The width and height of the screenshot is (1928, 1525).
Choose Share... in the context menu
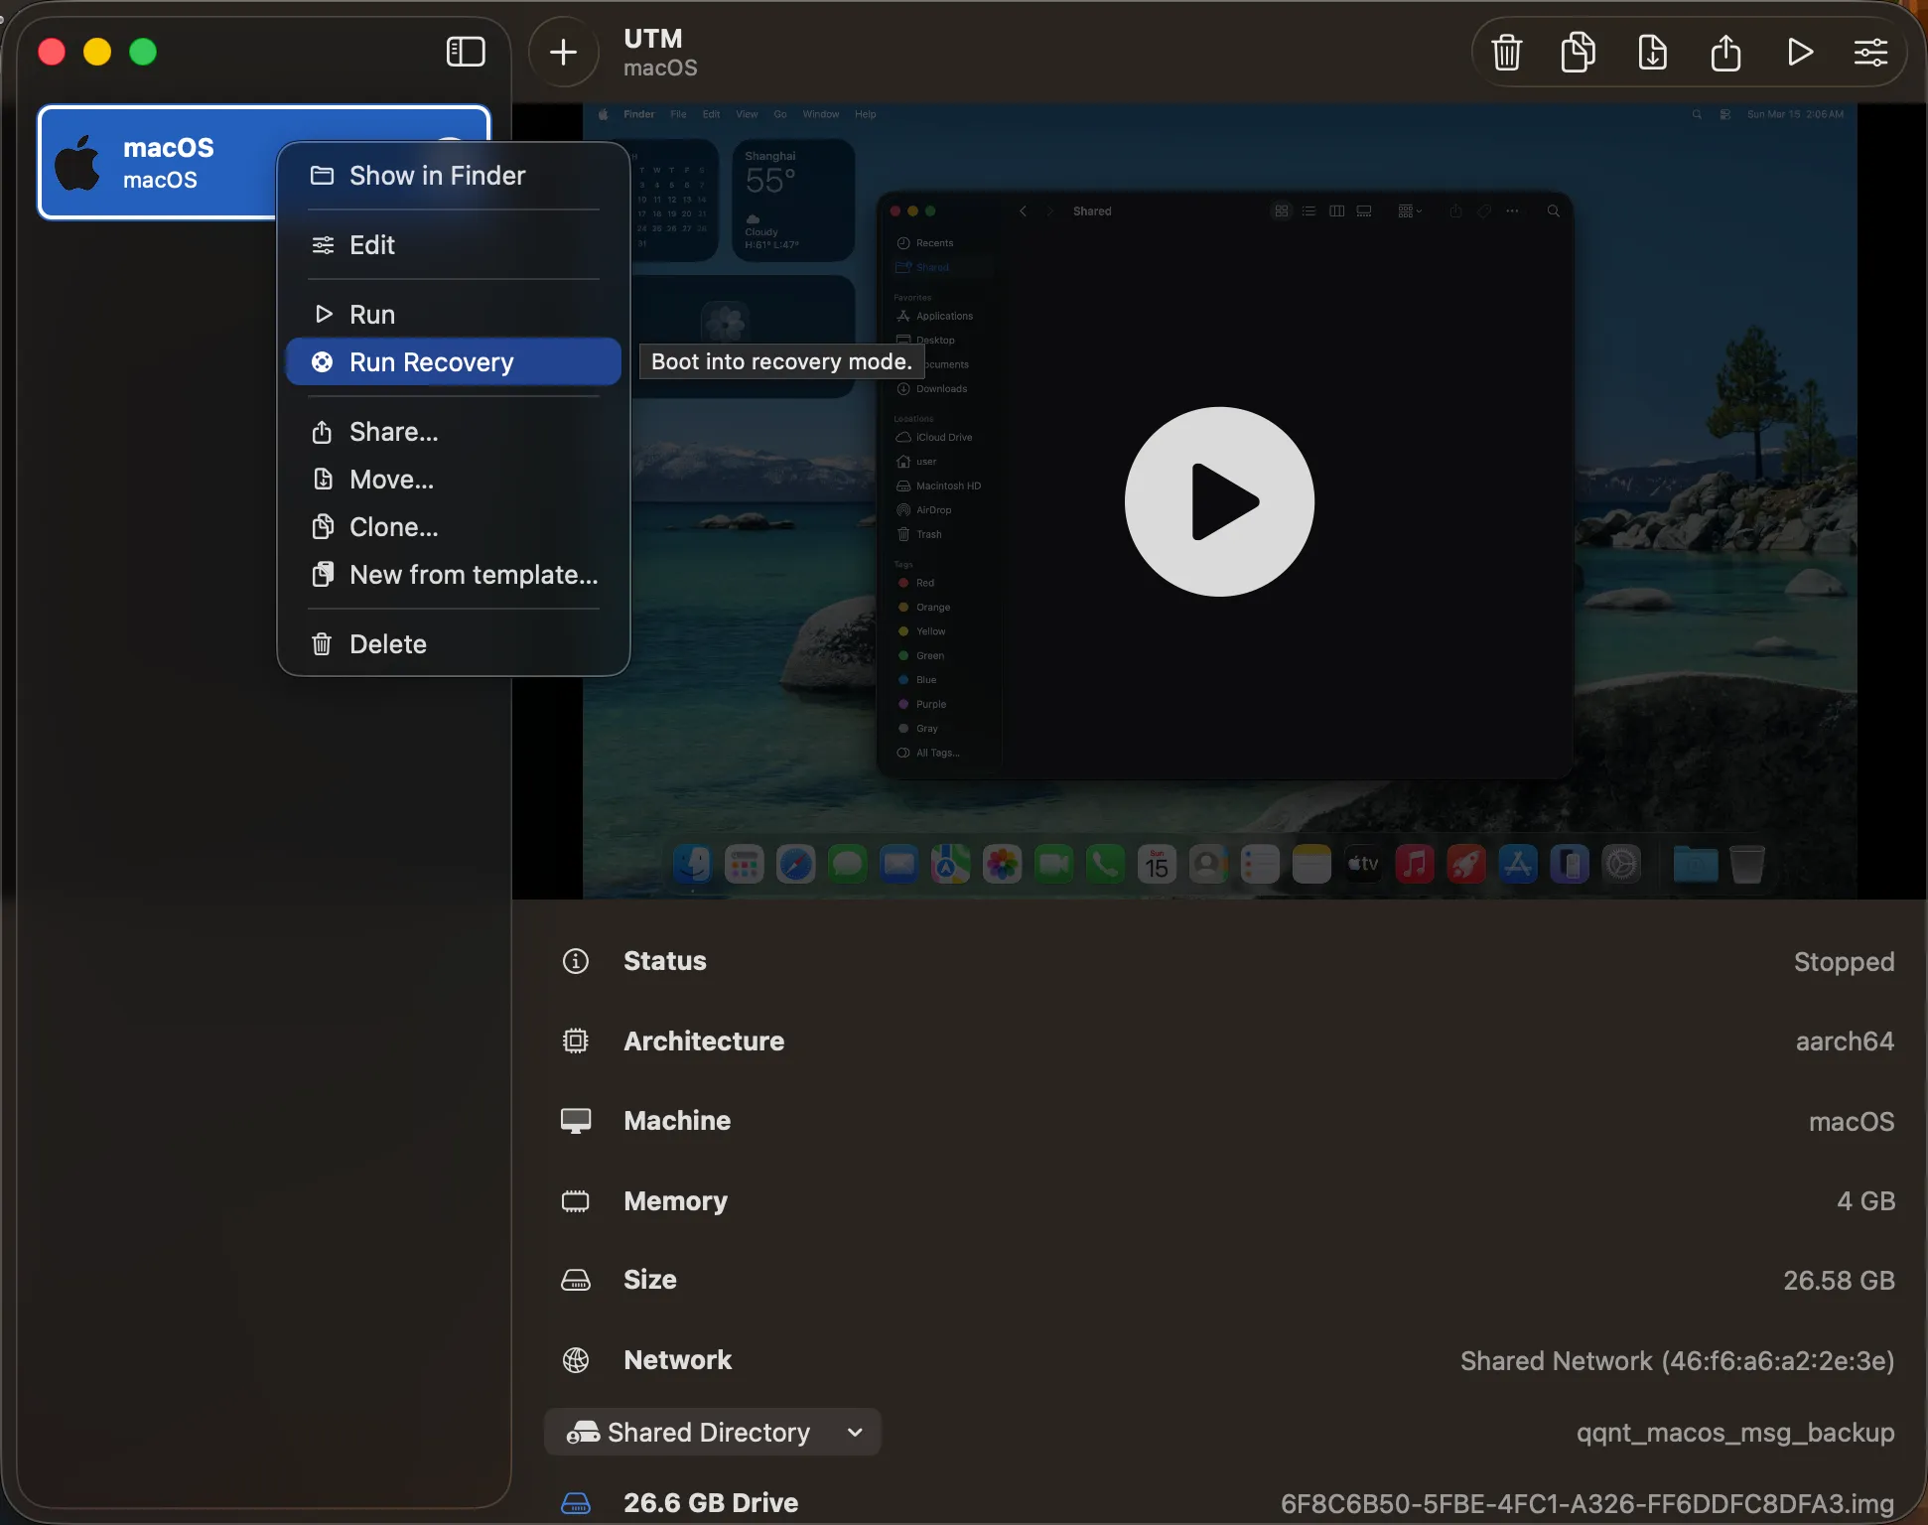click(454, 432)
